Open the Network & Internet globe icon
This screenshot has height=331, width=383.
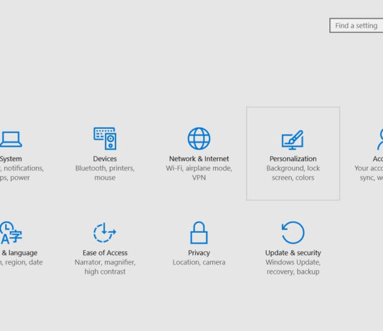pyautogui.click(x=199, y=138)
